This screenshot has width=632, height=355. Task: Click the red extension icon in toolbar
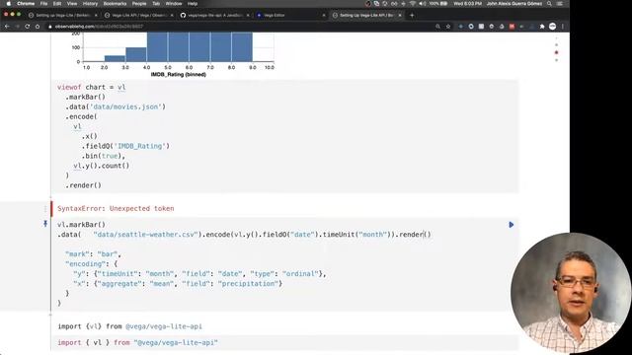point(512,27)
